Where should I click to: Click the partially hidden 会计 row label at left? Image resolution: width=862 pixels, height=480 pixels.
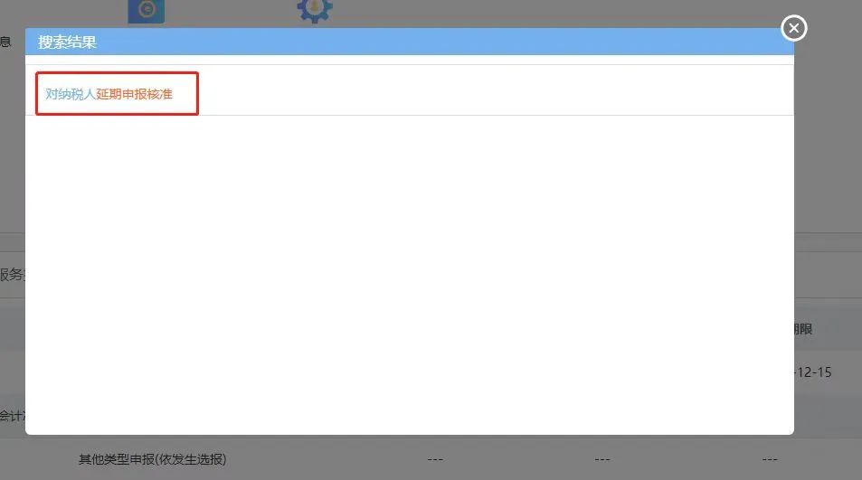pyautogui.click(x=12, y=416)
